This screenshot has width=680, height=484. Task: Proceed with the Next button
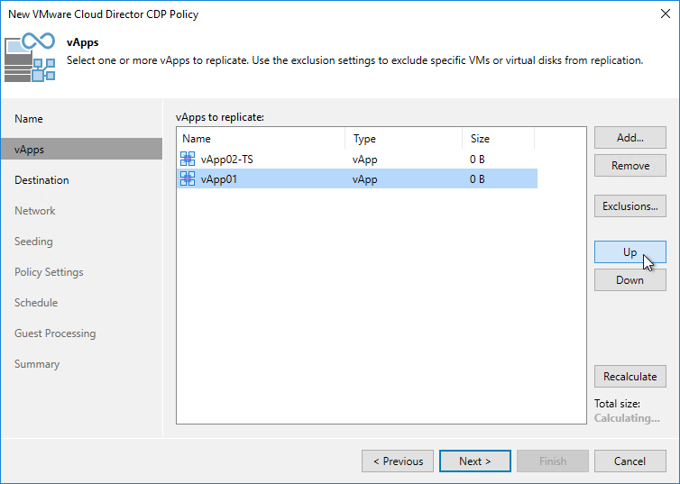[475, 461]
